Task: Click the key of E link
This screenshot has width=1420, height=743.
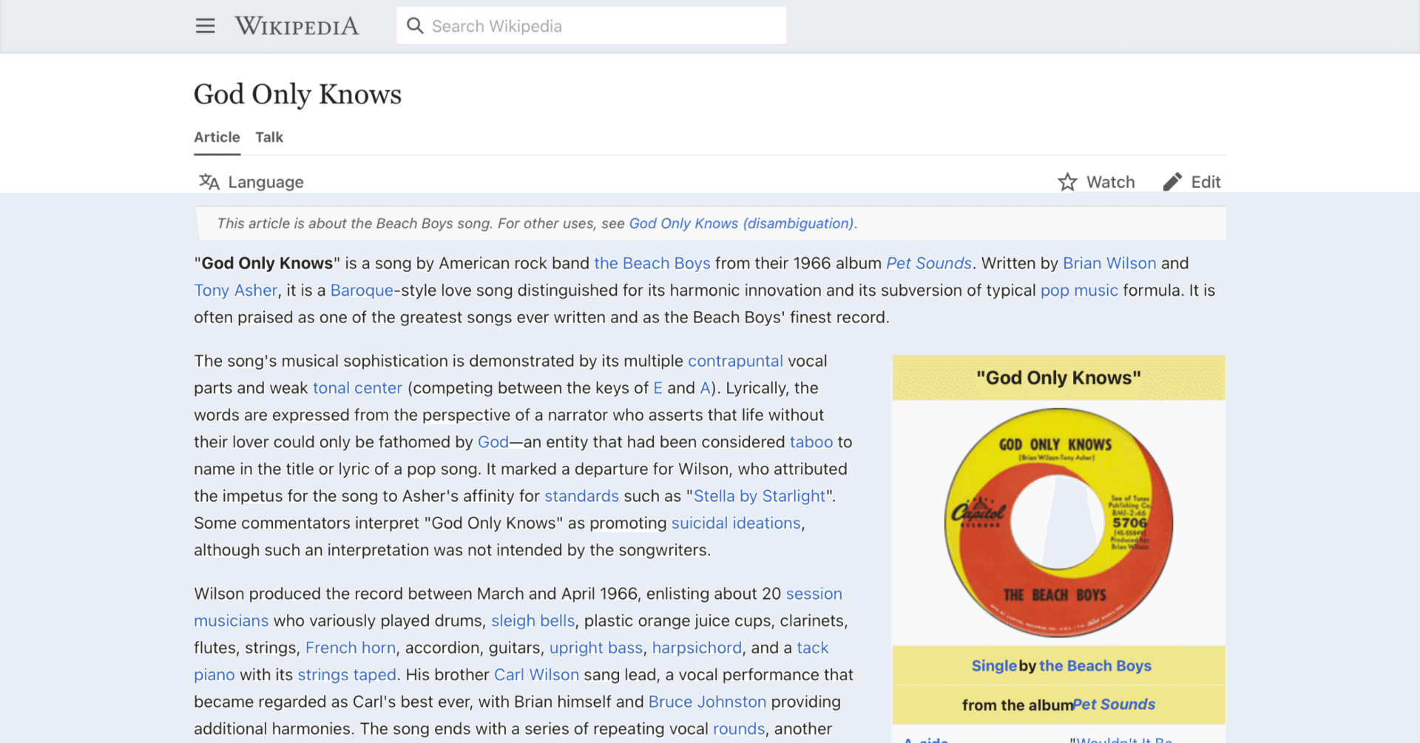Action: pos(657,388)
